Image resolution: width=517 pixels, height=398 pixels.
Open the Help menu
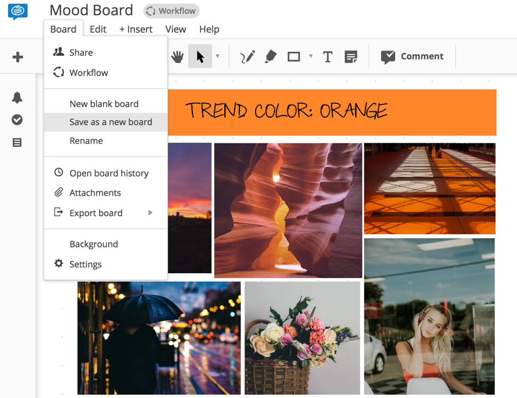(209, 30)
